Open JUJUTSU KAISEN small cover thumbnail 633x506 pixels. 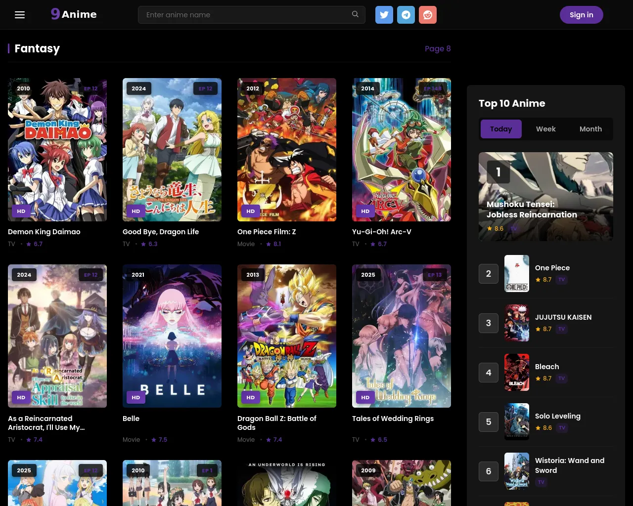[517, 323]
